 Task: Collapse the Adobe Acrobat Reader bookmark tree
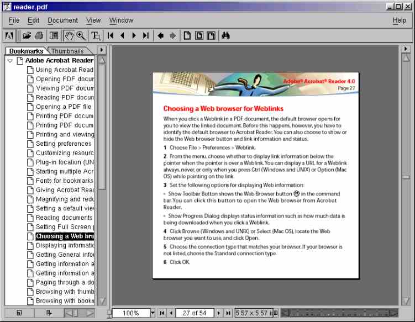[x=10, y=61]
